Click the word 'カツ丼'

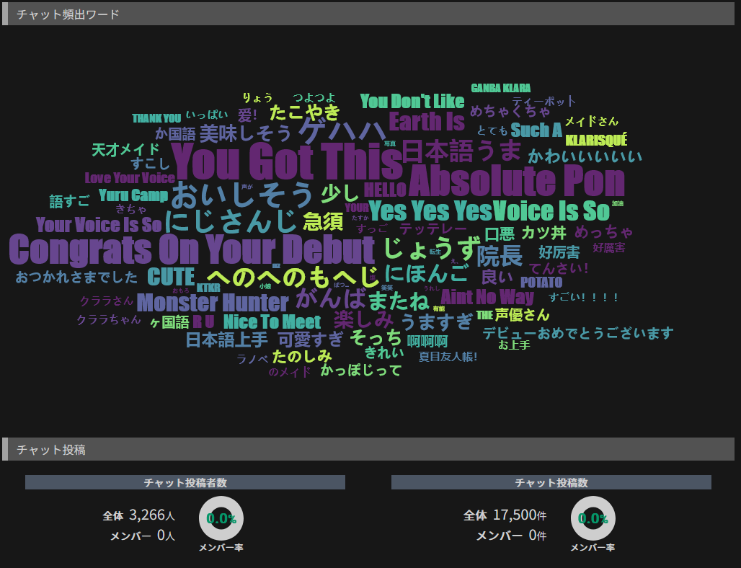point(544,233)
